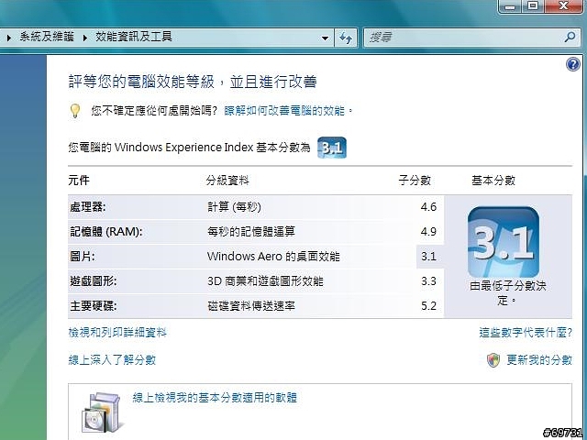The height and width of the screenshot is (440, 587).
Task: Expand the arrow before 效能資訊及工具
Action: [x=85, y=38]
